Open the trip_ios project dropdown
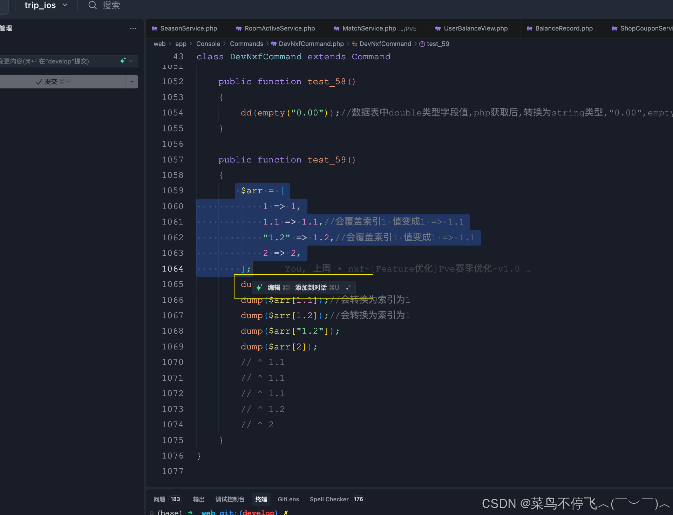The height and width of the screenshot is (515, 673). pos(46,5)
